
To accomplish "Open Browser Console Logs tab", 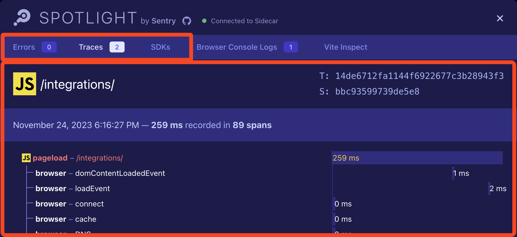I will [237, 47].
